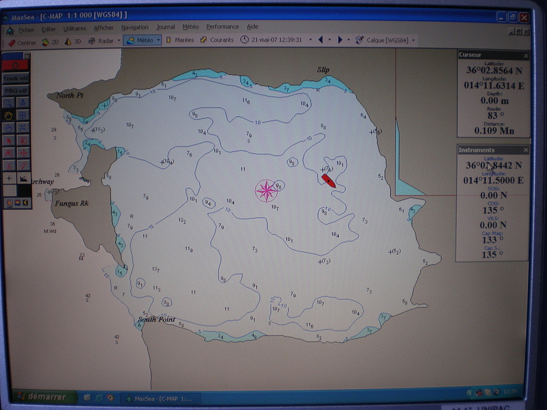Open the Journal menu
The image size is (547, 410).
[166, 27]
